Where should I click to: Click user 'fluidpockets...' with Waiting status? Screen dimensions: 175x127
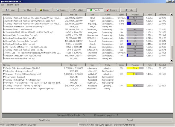pyautogui.click(x=92, y=88)
